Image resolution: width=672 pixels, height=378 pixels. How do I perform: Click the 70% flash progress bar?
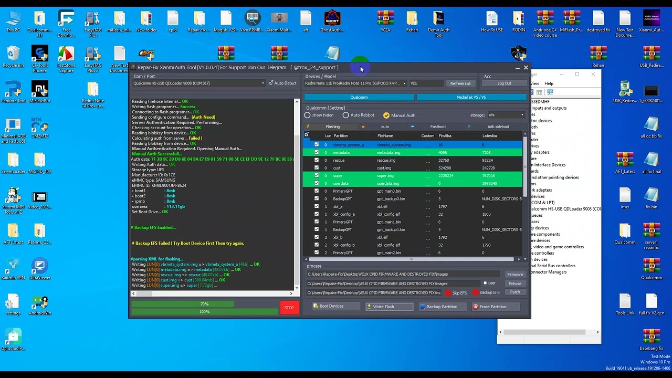tap(204, 304)
